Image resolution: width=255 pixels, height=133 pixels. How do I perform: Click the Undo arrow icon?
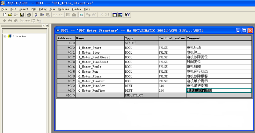click(x=55, y=15)
